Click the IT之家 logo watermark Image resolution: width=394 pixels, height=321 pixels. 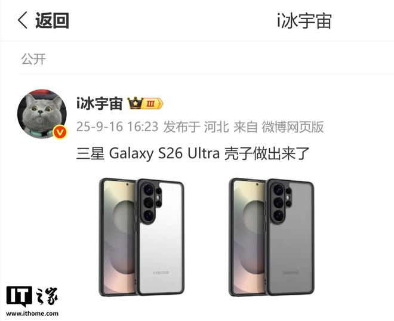(32, 297)
